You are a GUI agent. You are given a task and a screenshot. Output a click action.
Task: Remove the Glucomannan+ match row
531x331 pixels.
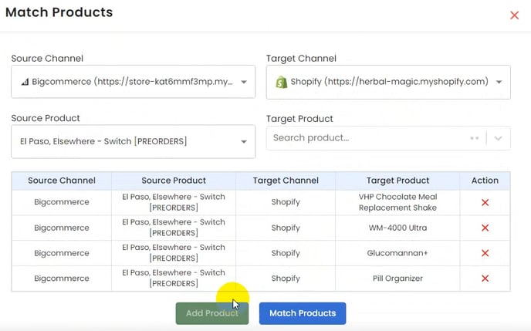click(485, 253)
